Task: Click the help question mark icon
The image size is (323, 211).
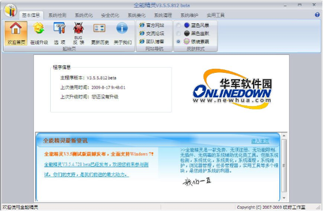Action: coord(317,15)
